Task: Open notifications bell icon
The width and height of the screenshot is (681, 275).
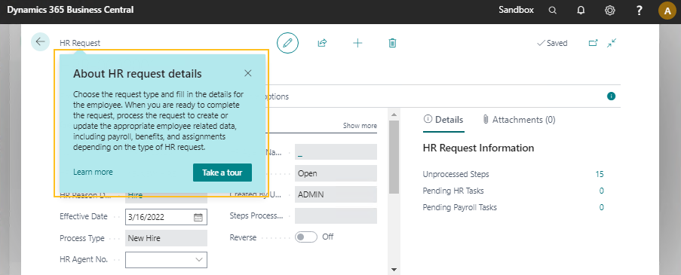Action: coord(581,11)
